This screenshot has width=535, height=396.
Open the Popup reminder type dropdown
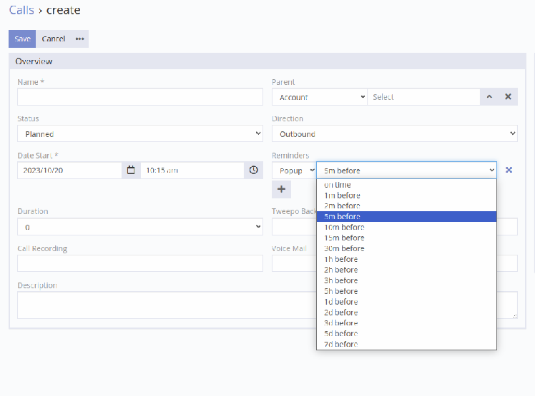pos(294,171)
